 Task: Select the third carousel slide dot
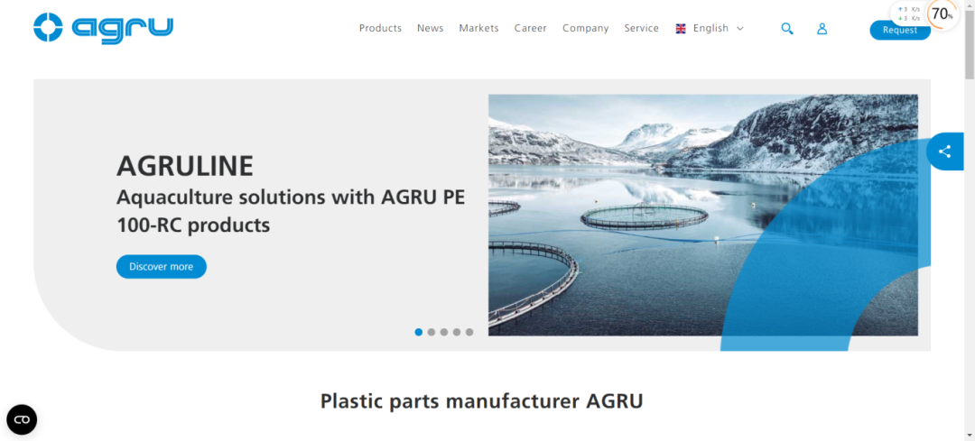[x=444, y=332]
